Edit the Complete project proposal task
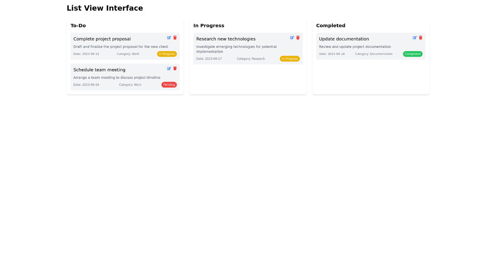The height and width of the screenshot is (260, 496). click(x=169, y=38)
